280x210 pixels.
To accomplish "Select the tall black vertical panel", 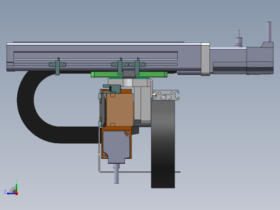I will coord(163,144).
